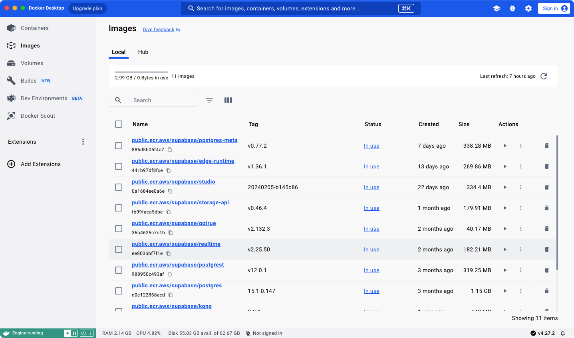Image resolution: width=574 pixels, height=338 pixels.
Task: Run the realtime image
Action: tap(505, 249)
